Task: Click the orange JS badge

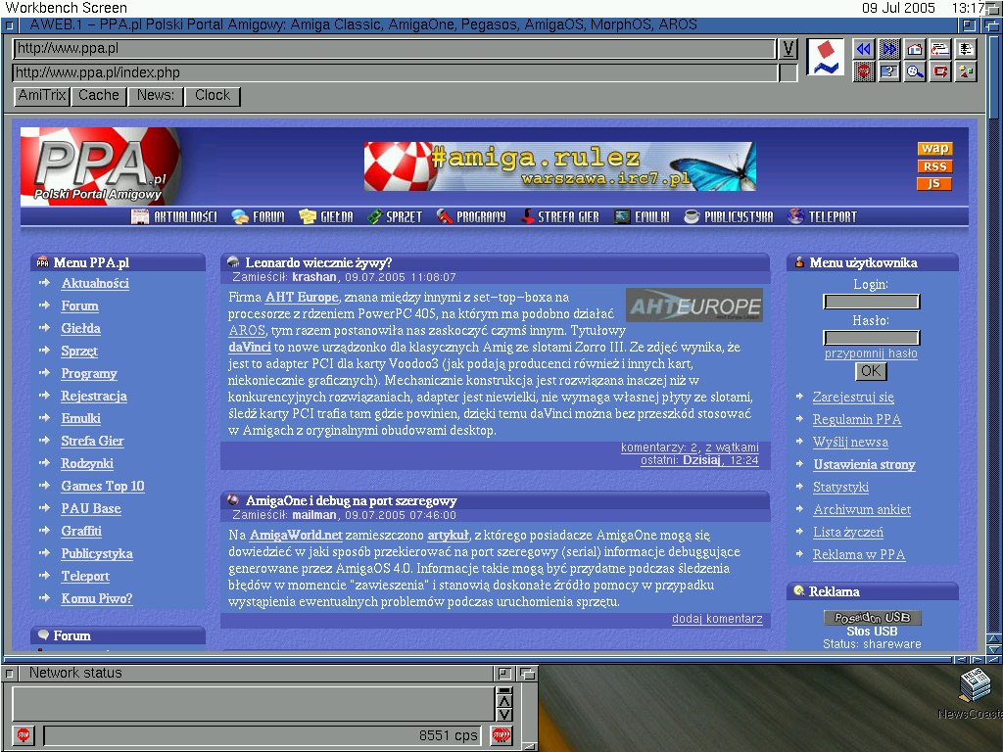Action: pyautogui.click(x=934, y=184)
